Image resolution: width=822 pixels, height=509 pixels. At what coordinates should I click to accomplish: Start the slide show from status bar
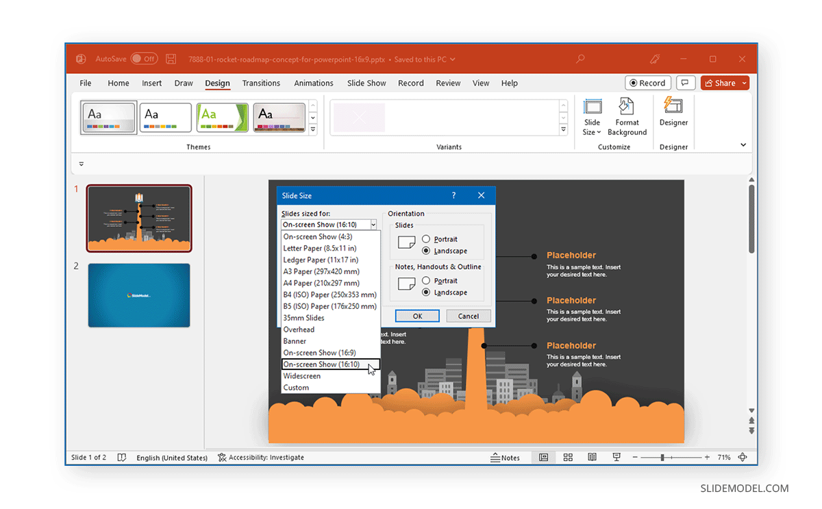click(616, 457)
